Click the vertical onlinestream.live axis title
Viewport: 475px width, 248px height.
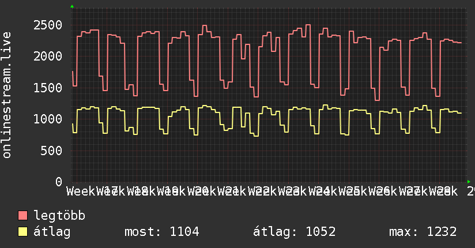[7, 95]
